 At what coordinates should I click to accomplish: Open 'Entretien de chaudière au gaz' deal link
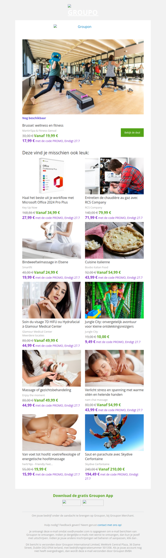pos(111,200)
